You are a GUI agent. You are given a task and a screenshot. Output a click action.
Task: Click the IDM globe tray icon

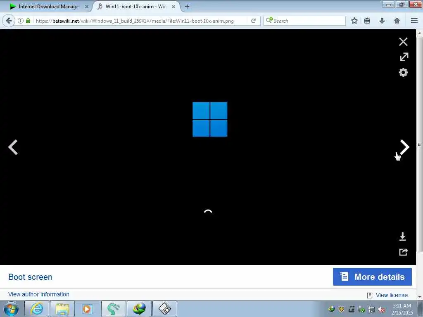(332, 309)
